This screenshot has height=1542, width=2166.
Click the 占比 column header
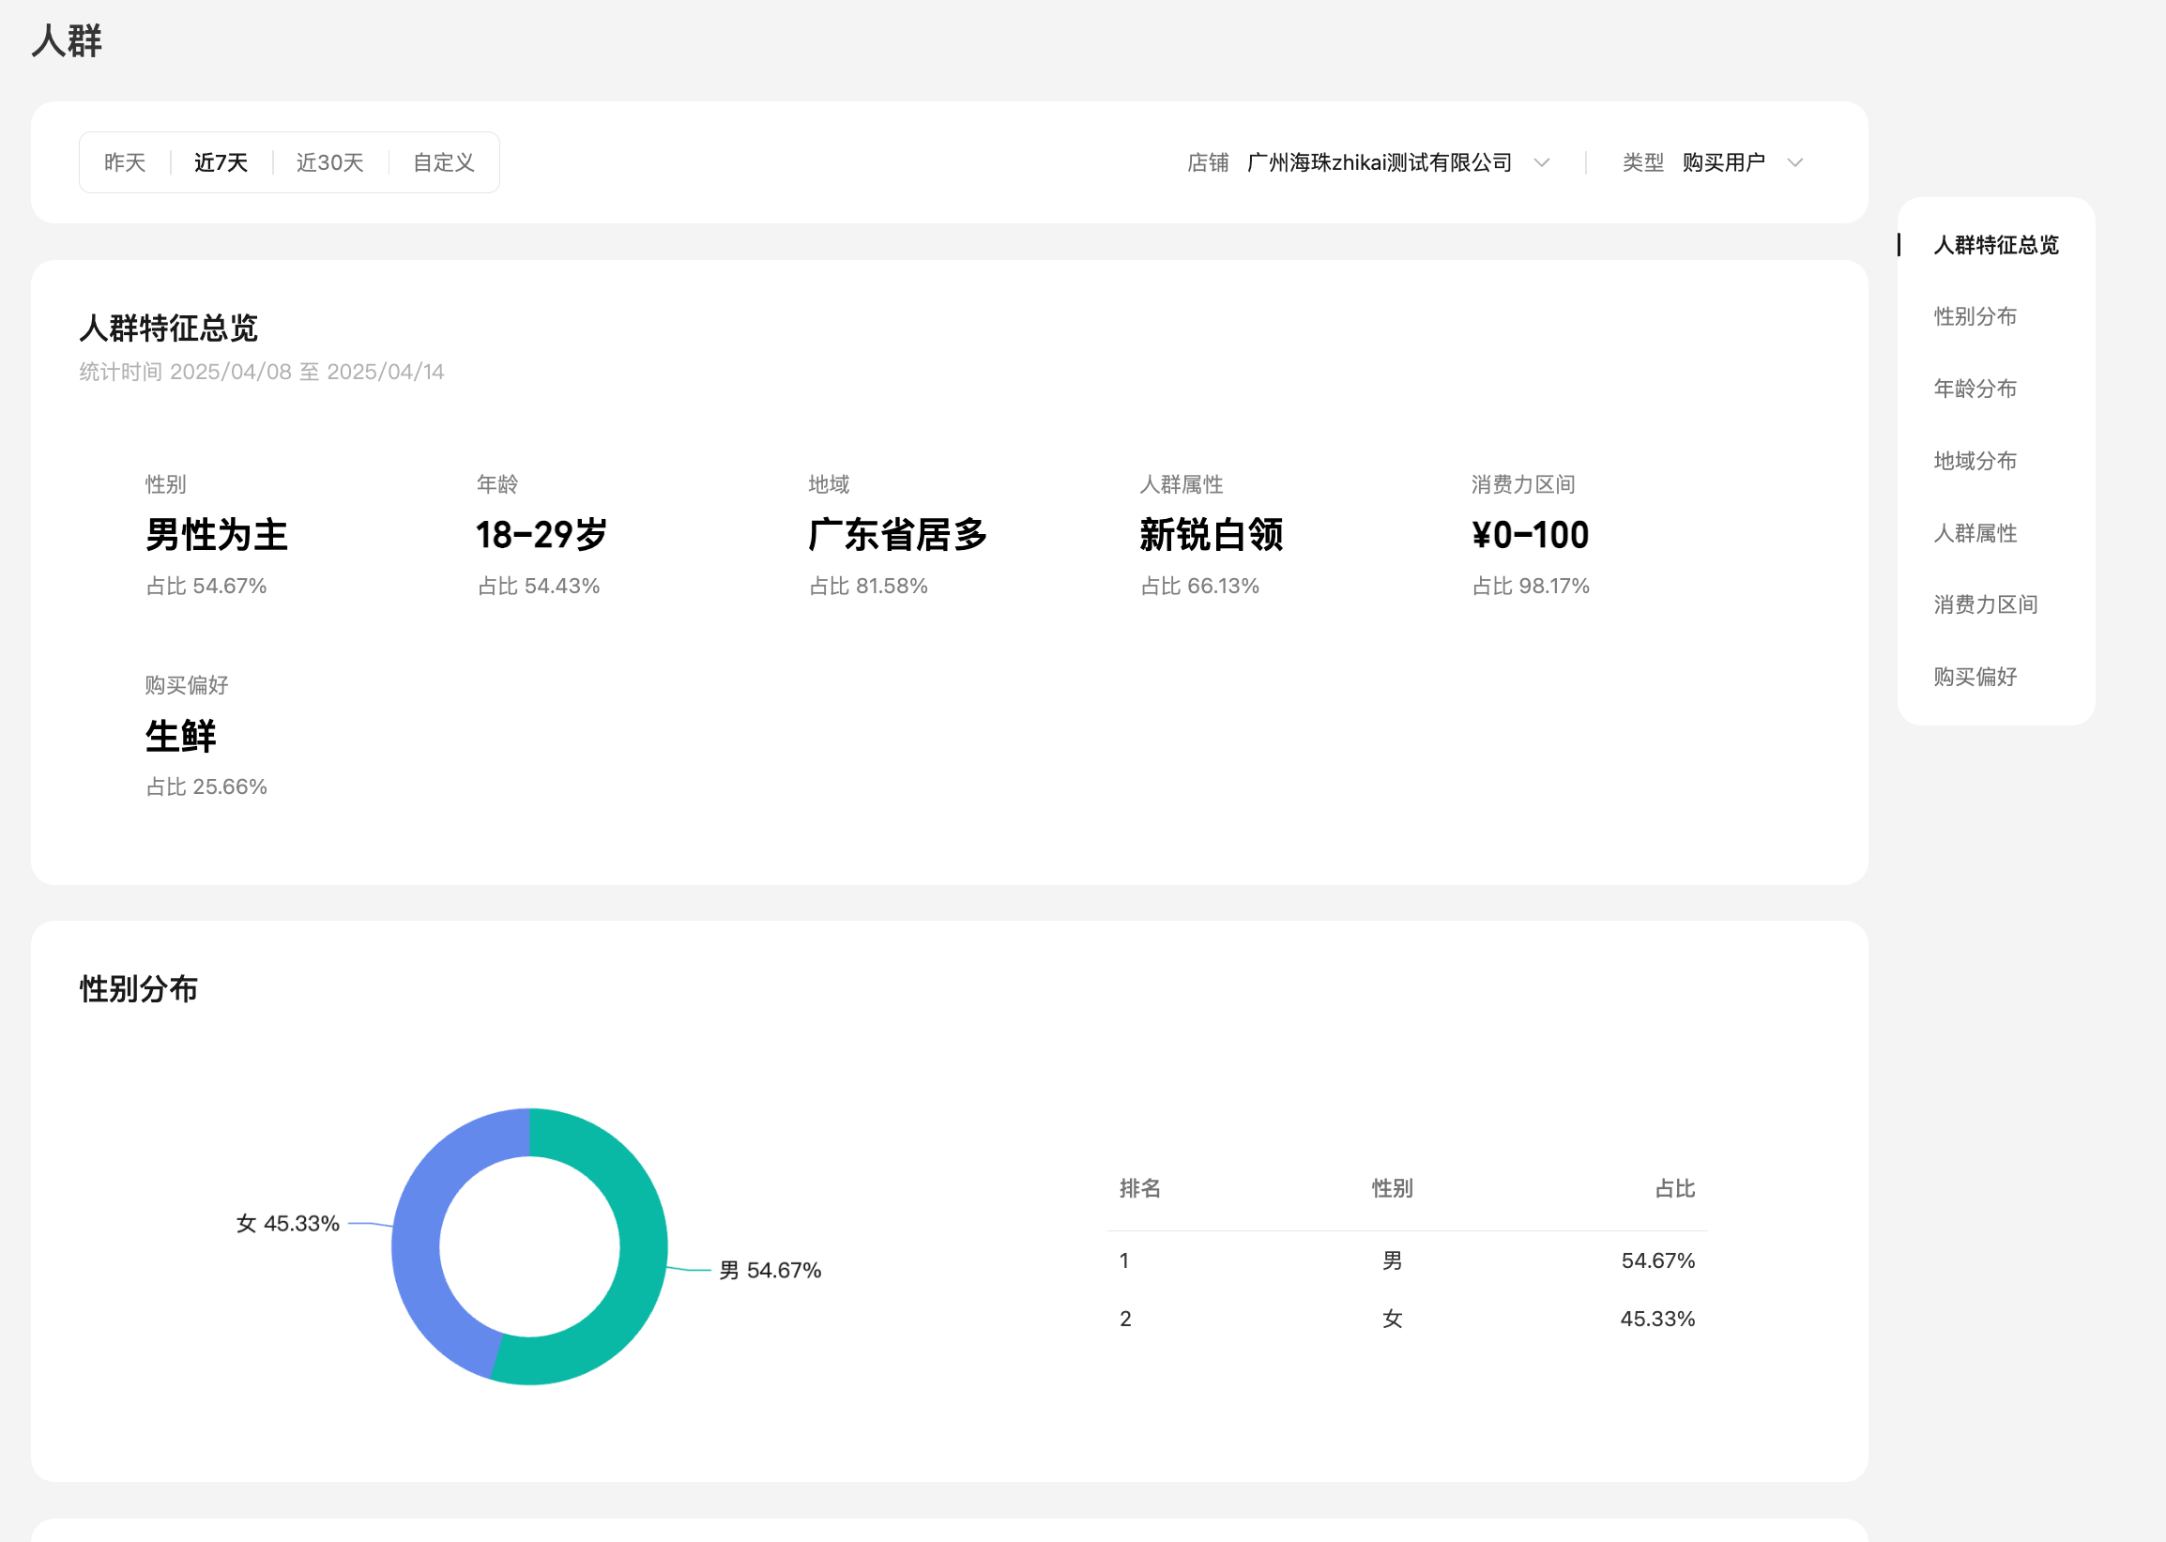tap(1673, 1188)
